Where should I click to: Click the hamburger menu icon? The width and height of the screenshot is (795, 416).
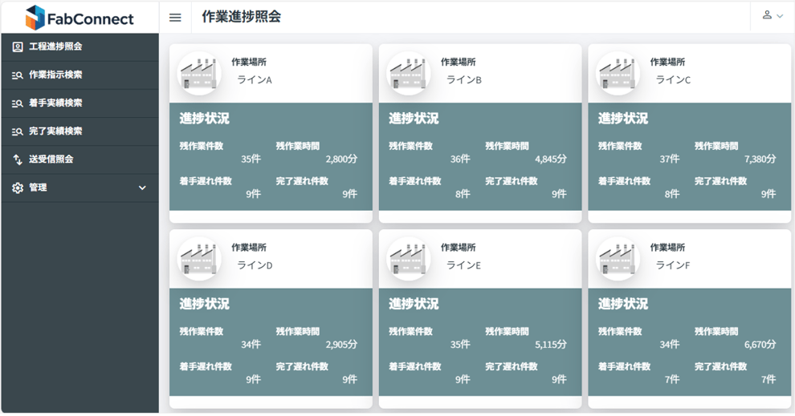coord(175,18)
